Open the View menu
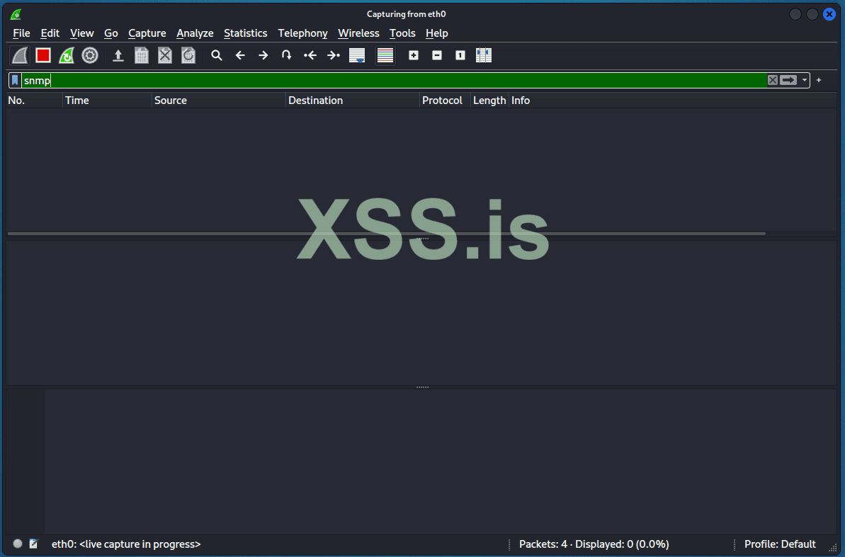The image size is (845, 557). 81,33
